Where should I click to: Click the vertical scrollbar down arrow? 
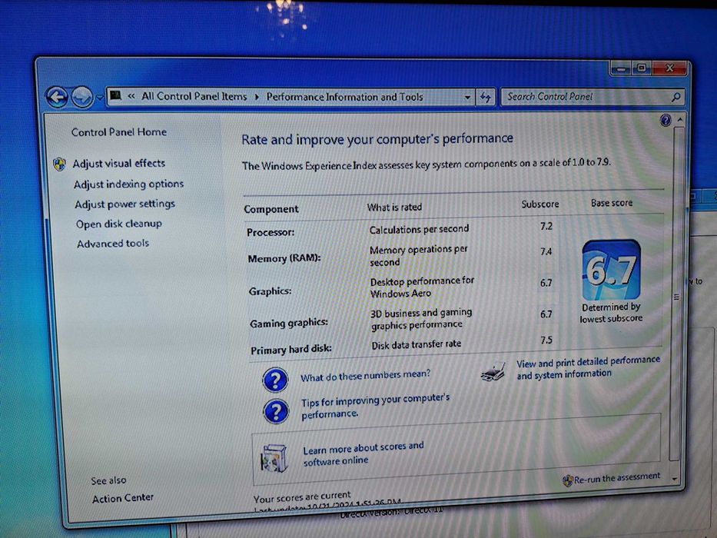tap(675, 479)
